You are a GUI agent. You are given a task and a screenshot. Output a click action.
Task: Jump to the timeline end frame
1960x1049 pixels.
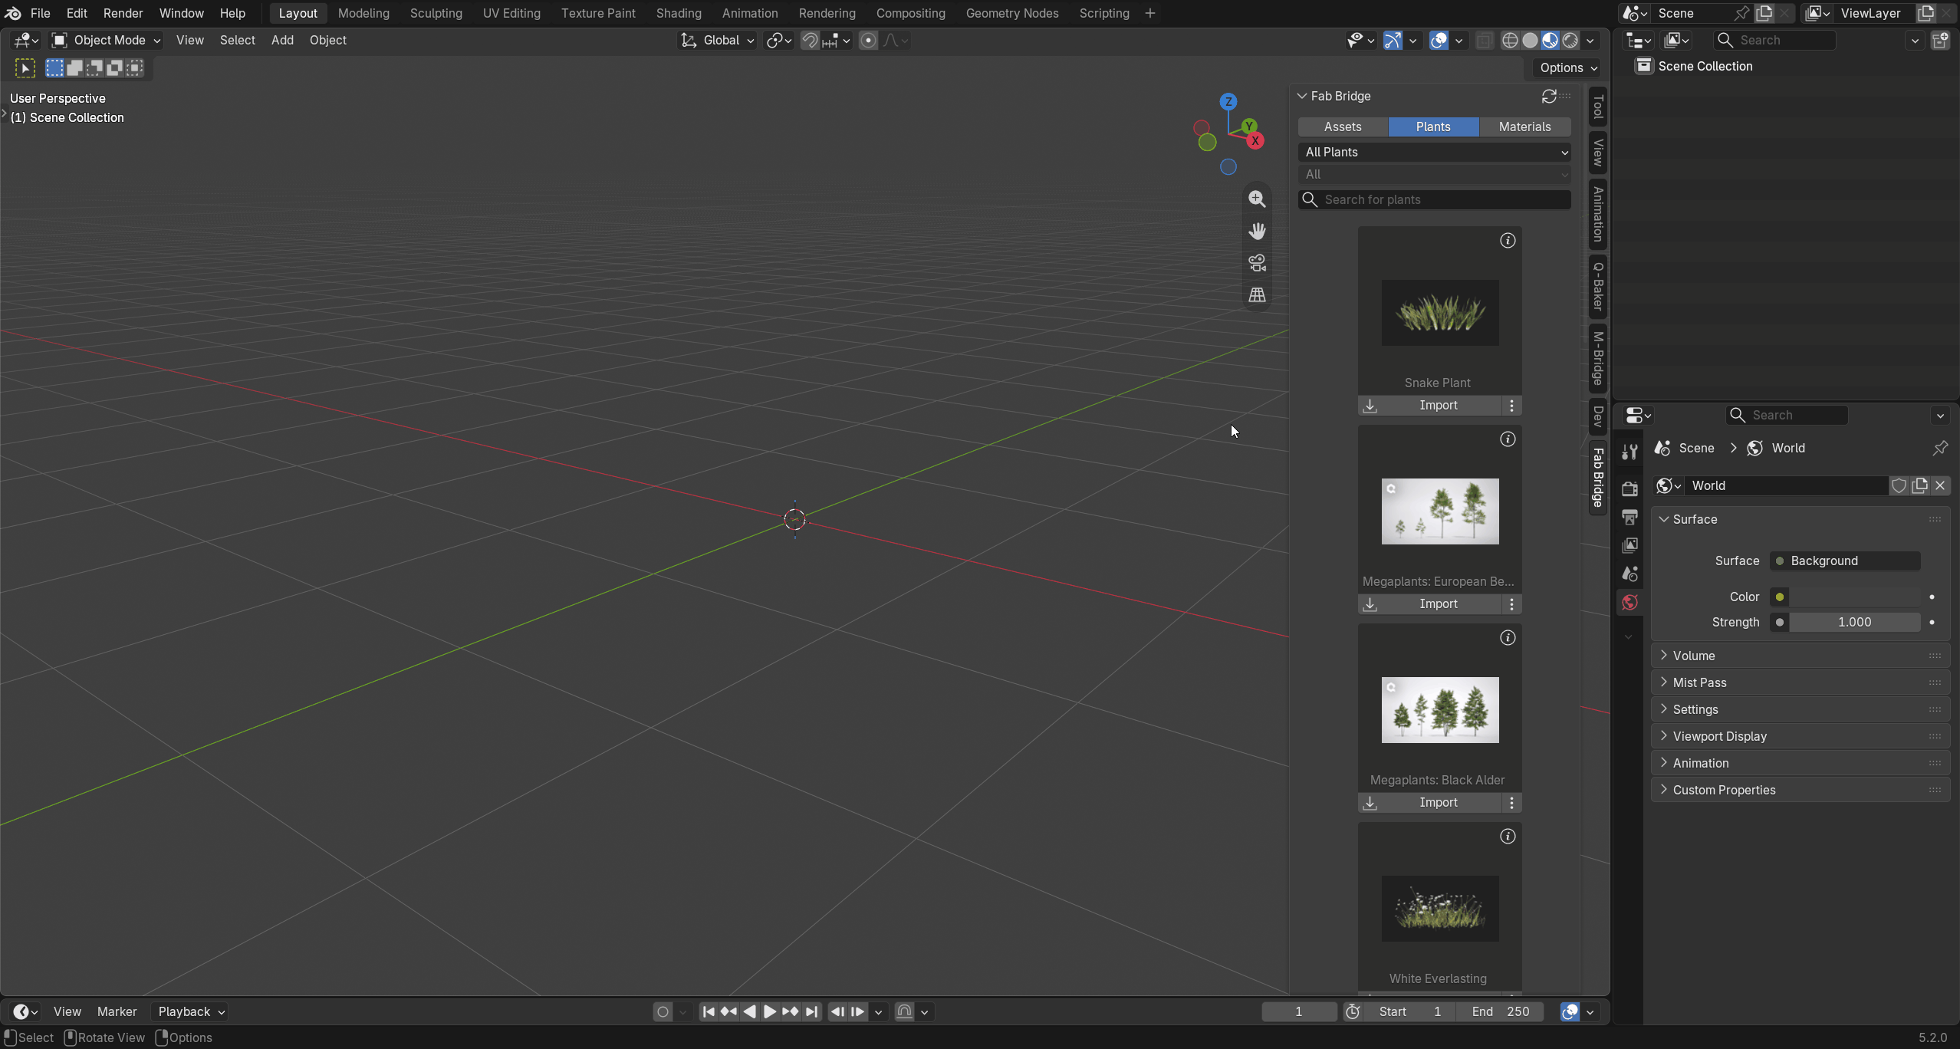pos(812,1012)
